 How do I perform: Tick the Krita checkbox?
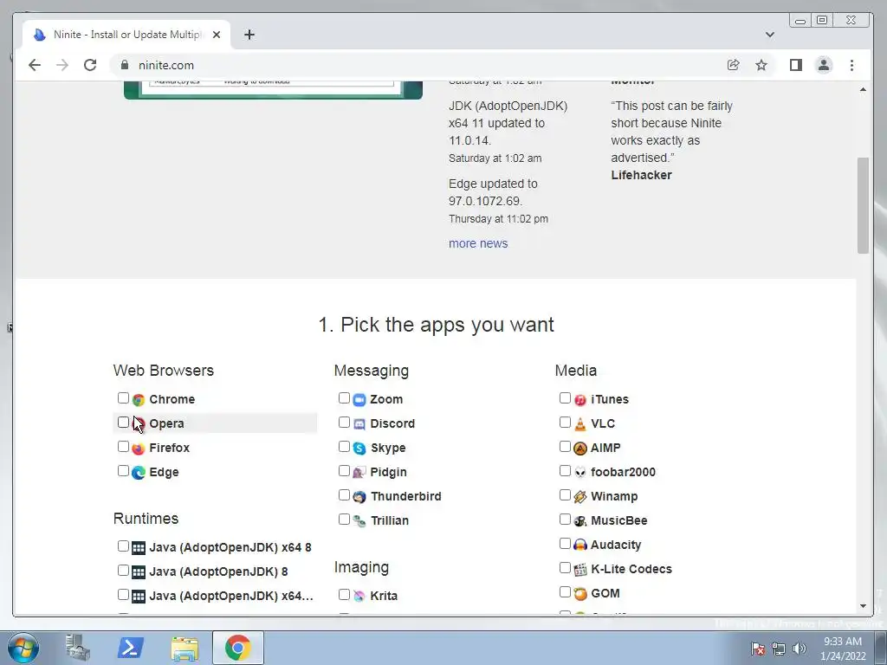tap(344, 595)
